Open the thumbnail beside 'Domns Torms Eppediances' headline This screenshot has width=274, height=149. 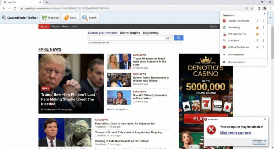click(x=119, y=80)
